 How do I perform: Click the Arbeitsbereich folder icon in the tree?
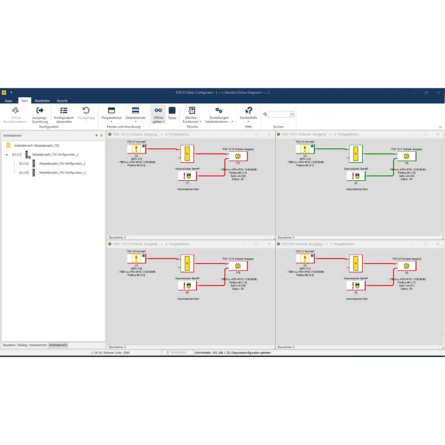point(8,145)
